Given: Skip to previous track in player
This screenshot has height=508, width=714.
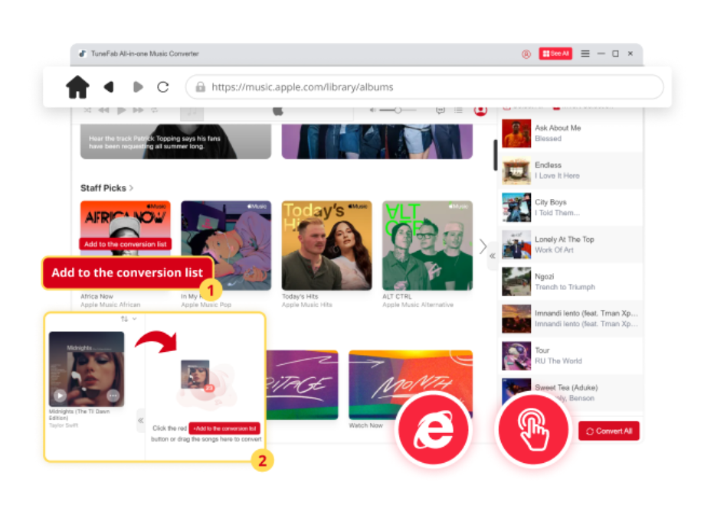Looking at the screenshot, I should (x=104, y=110).
